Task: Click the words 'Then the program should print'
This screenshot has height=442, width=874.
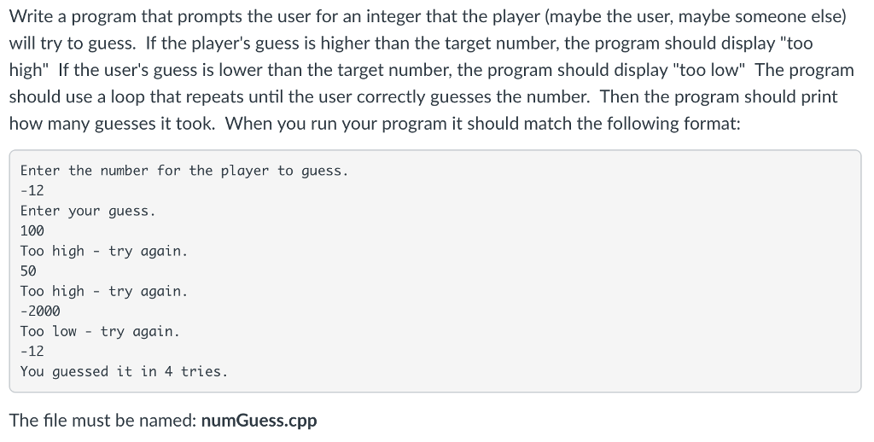Action: [719, 96]
